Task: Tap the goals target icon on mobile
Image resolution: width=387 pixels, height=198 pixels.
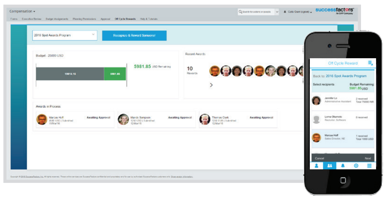Action: tap(356, 166)
